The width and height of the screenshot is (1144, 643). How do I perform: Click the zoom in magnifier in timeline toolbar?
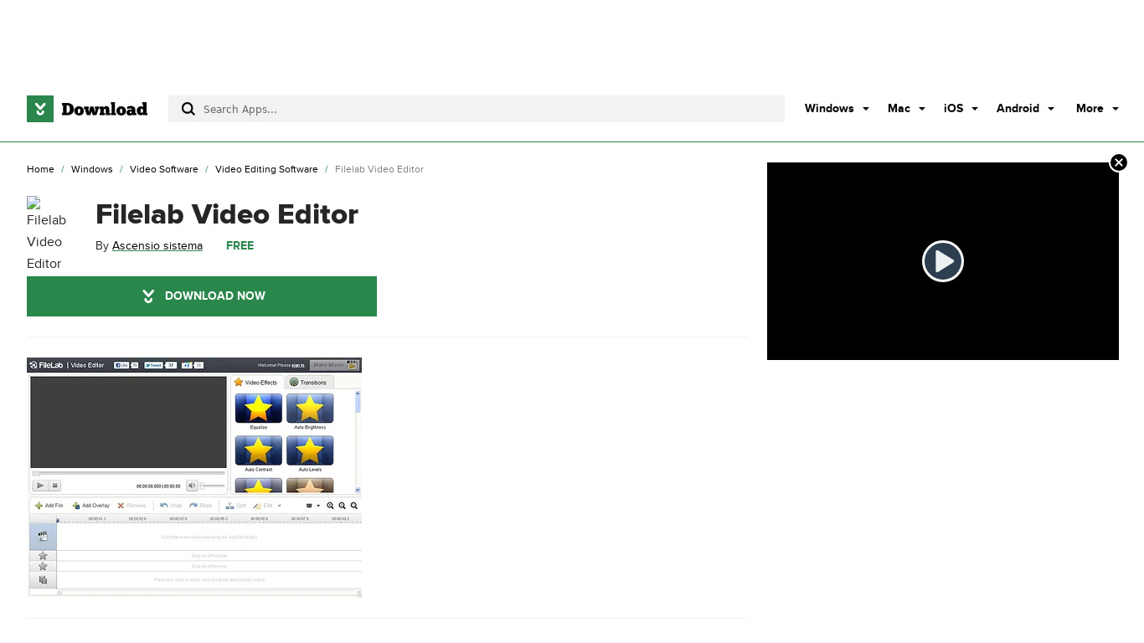click(x=330, y=506)
